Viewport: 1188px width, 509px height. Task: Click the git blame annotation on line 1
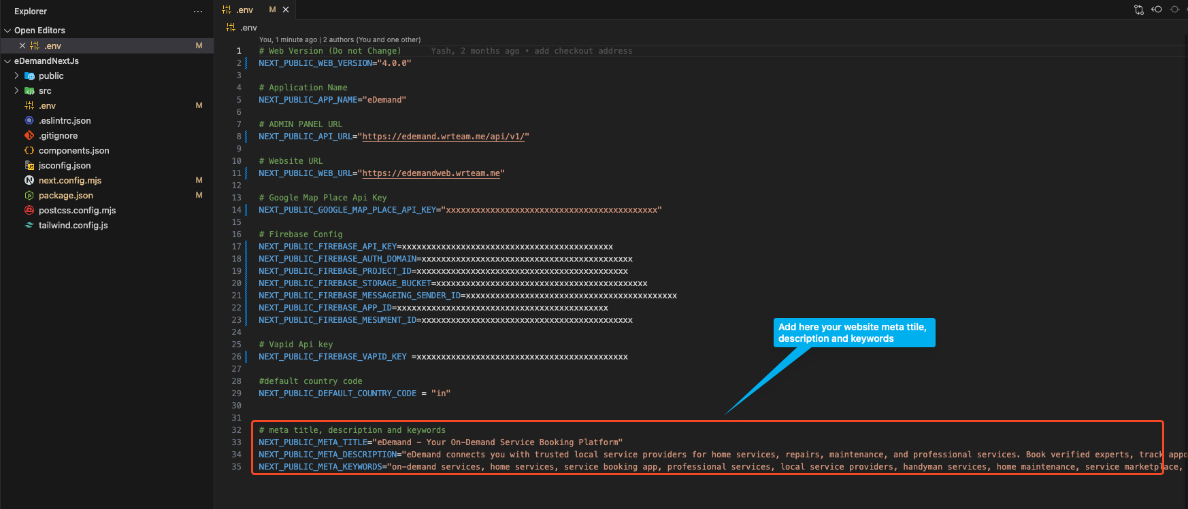tap(531, 51)
